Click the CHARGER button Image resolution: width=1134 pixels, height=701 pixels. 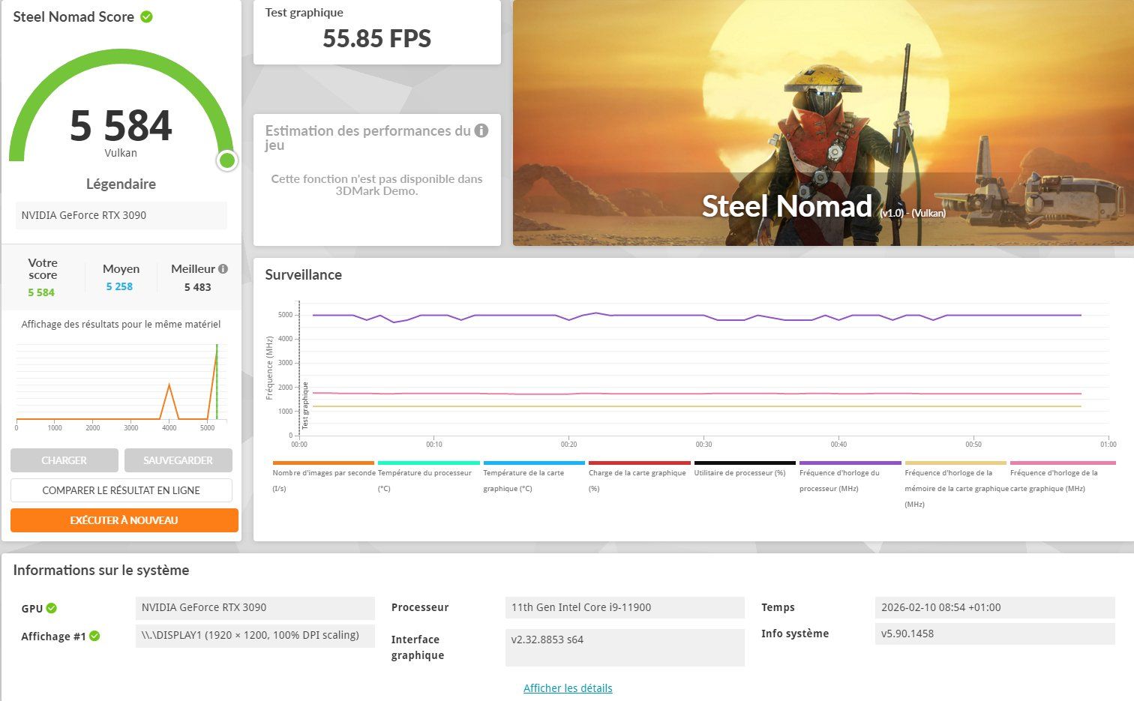[64, 460]
